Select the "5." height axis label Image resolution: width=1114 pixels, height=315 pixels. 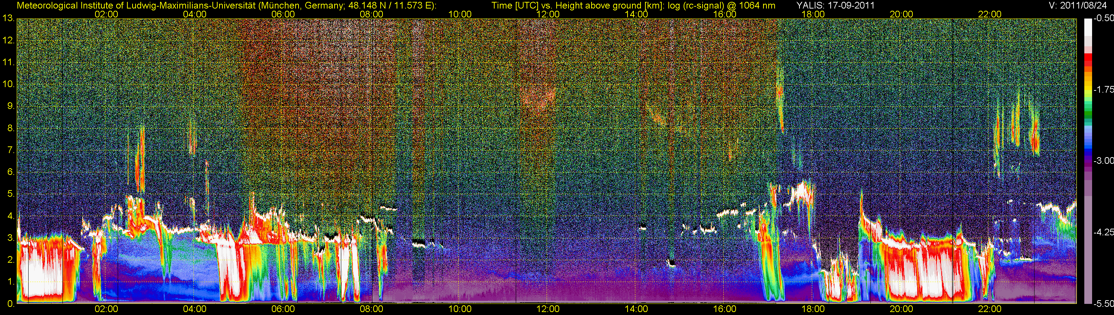(11, 194)
